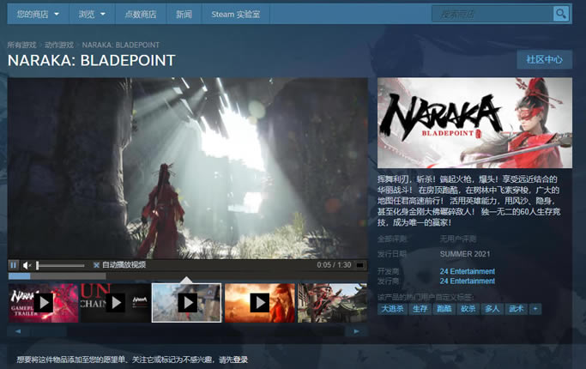Open publisher 24 Entertainment link
The image size is (586, 369).
pyautogui.click(x=467, y=281)
